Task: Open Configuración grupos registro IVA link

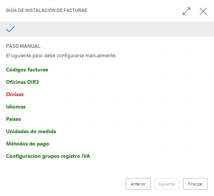Action: (48, 156)
